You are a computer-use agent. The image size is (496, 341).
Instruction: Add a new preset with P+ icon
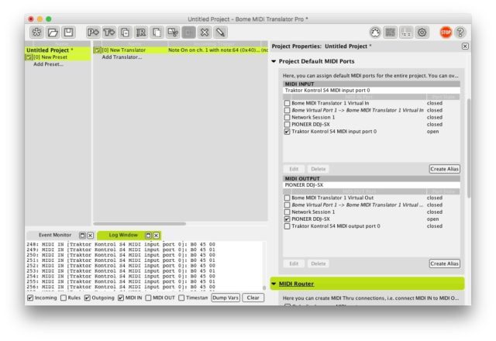tap(93, 33)
